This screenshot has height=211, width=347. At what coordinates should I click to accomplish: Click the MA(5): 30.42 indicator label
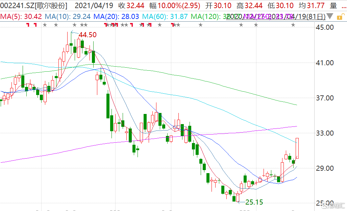coord(21,17)
